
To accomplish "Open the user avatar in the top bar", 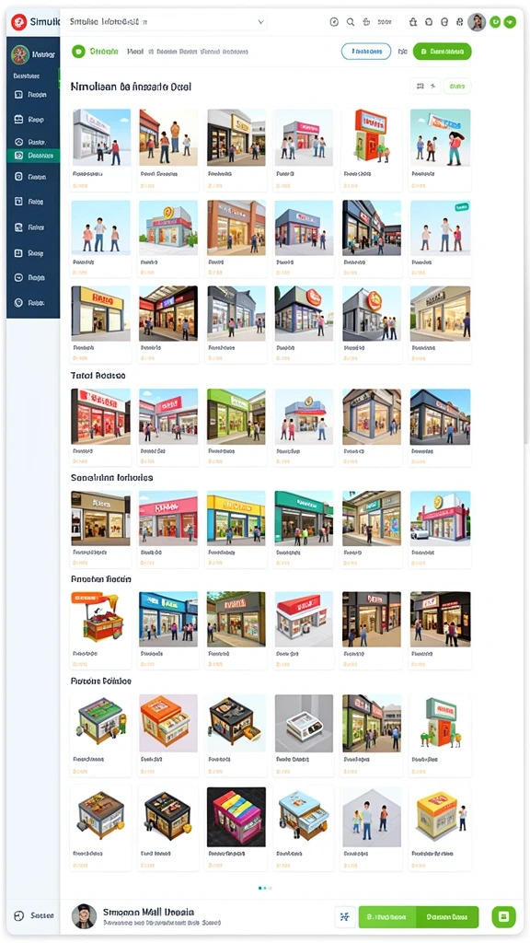I will [477, 22].
